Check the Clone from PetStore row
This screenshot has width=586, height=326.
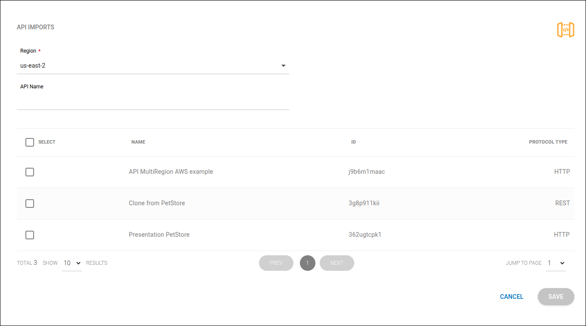[30, 203]
